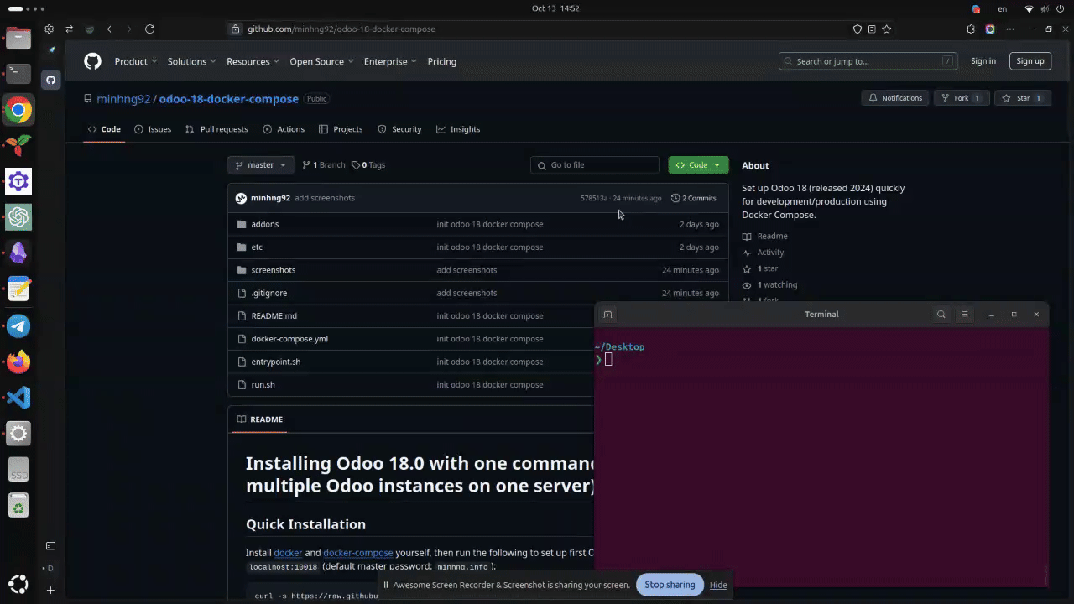Image resolution: width=1074 pixels, height=604 pixels.
Task: Open the docker-compose.yml file
Action: [289, 339]
